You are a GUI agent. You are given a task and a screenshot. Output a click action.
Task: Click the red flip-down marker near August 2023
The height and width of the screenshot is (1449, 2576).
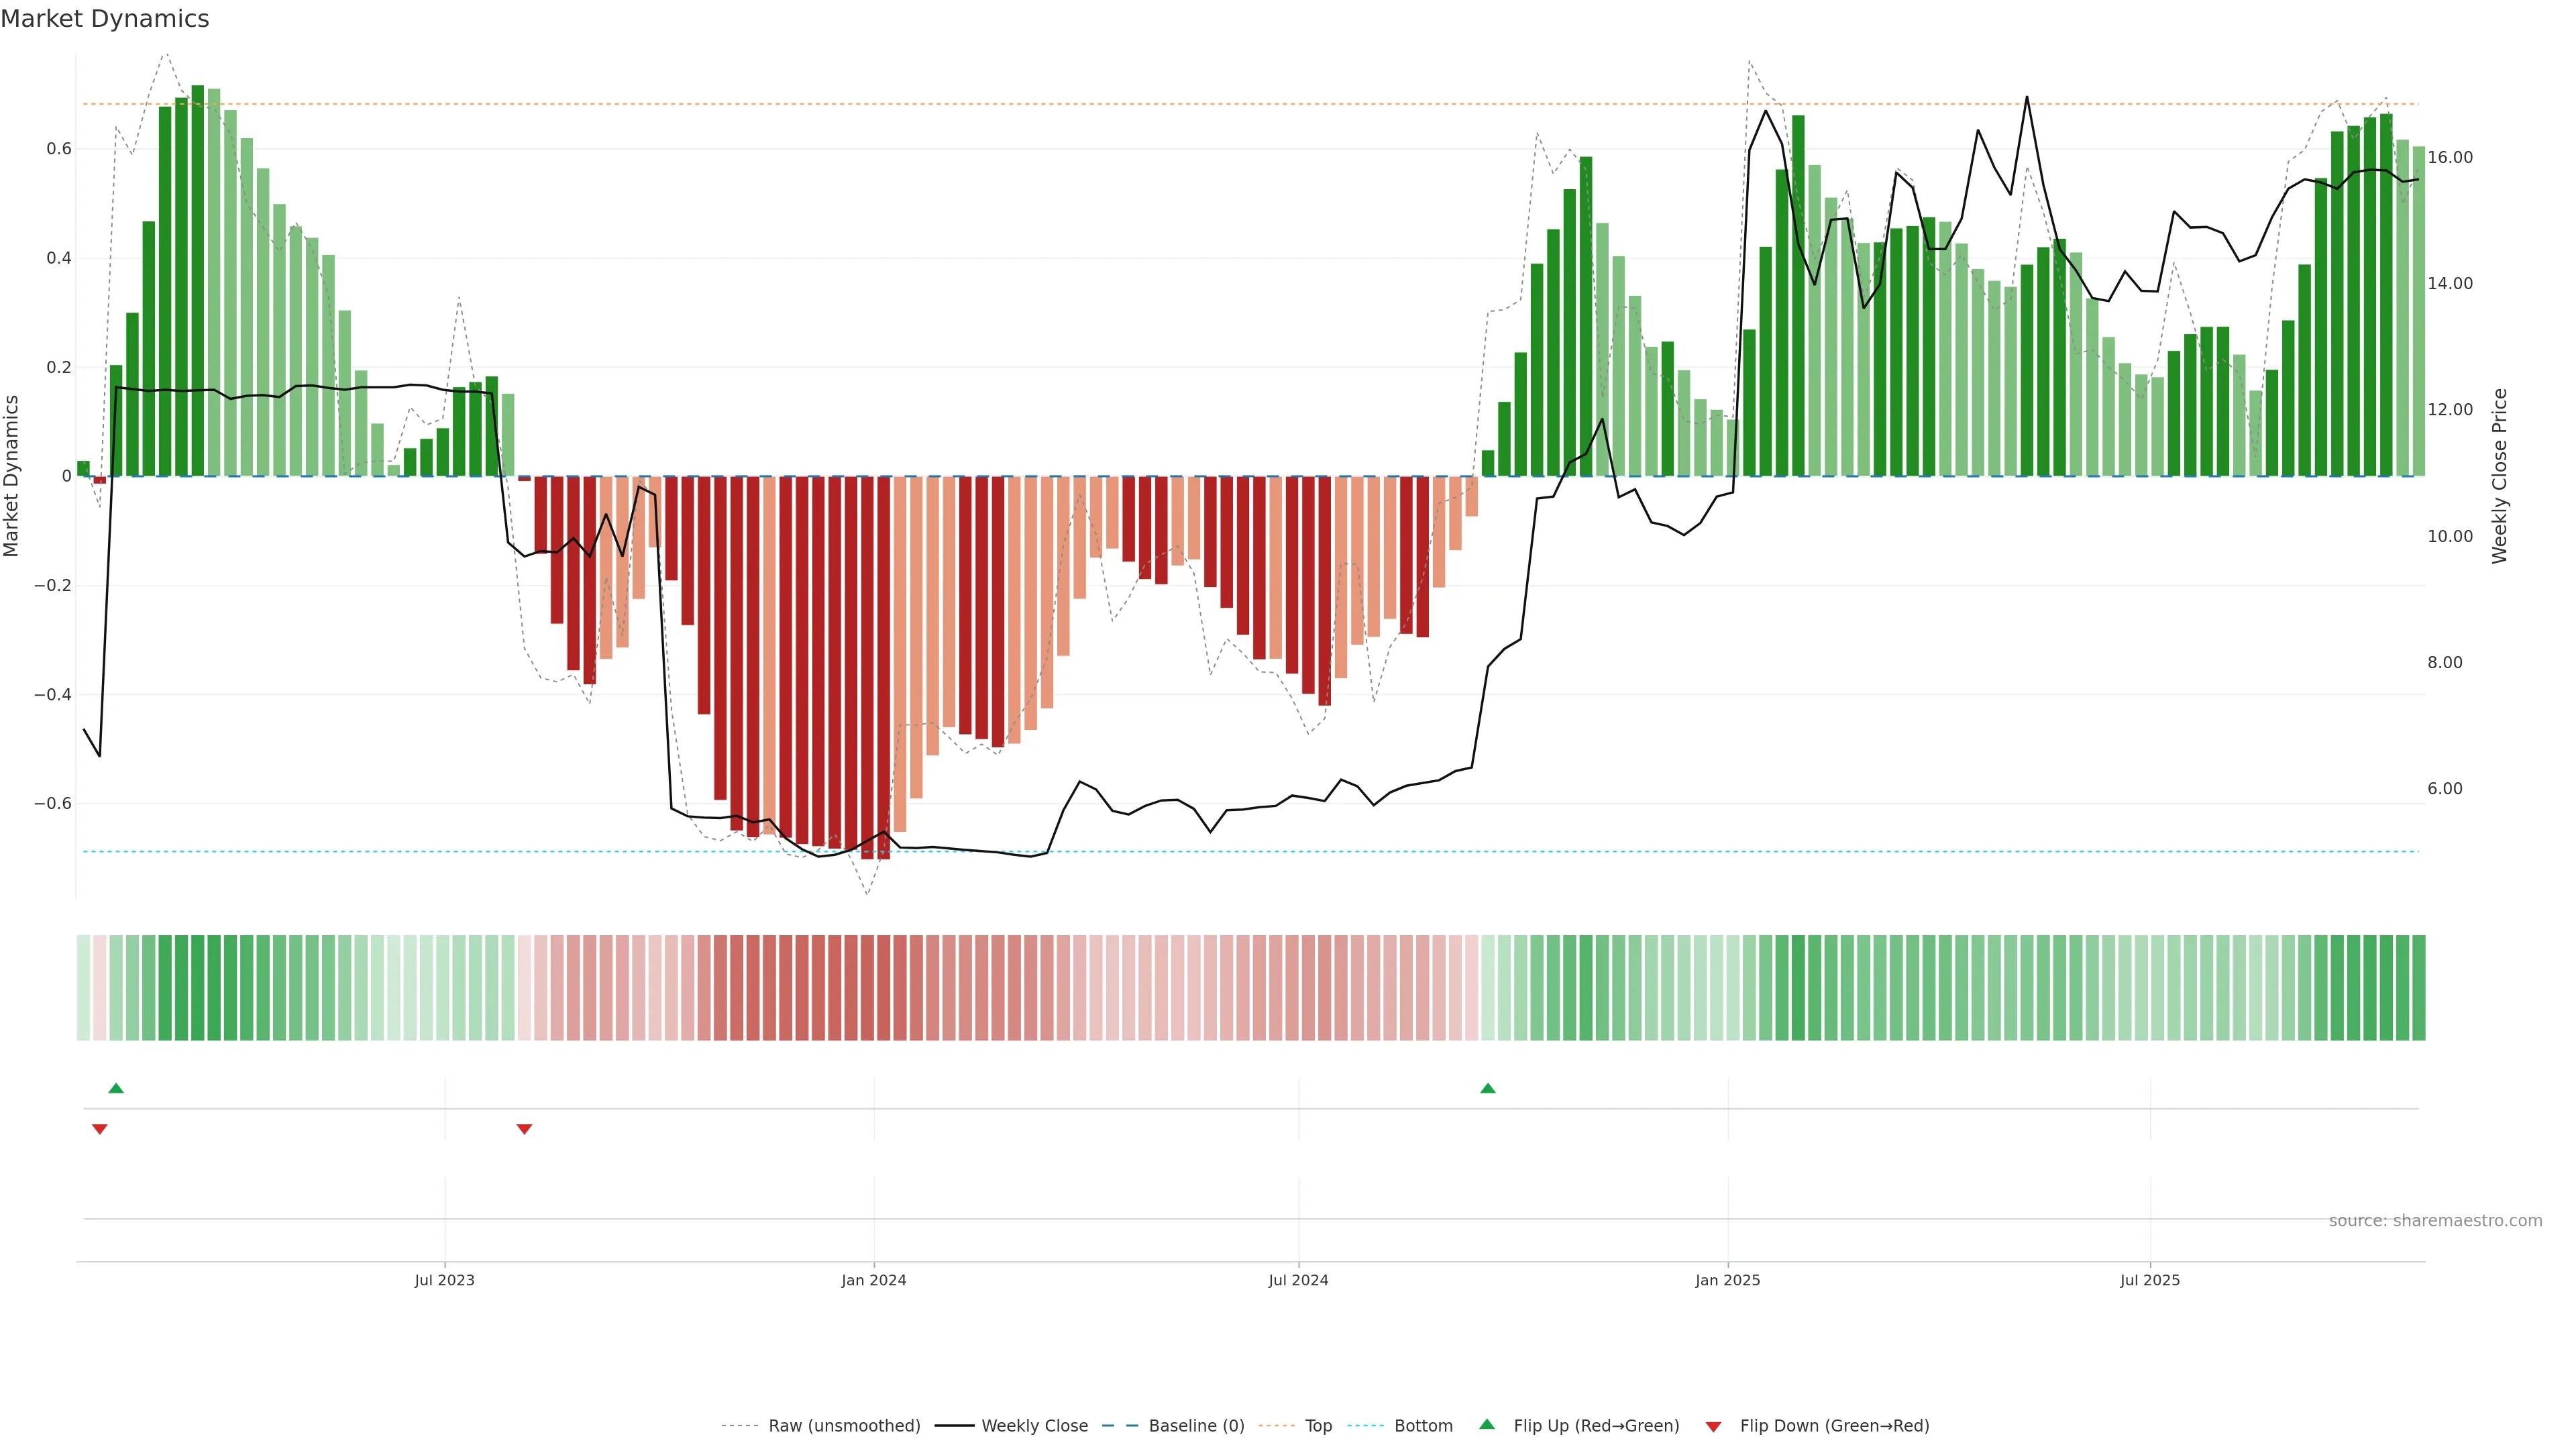(x=524, y=1129)
